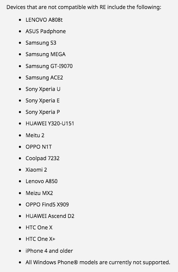Select HUAWEI Y320-U151 list entry
The height and width of the screenshot is (272, 178).
(50, 124)
